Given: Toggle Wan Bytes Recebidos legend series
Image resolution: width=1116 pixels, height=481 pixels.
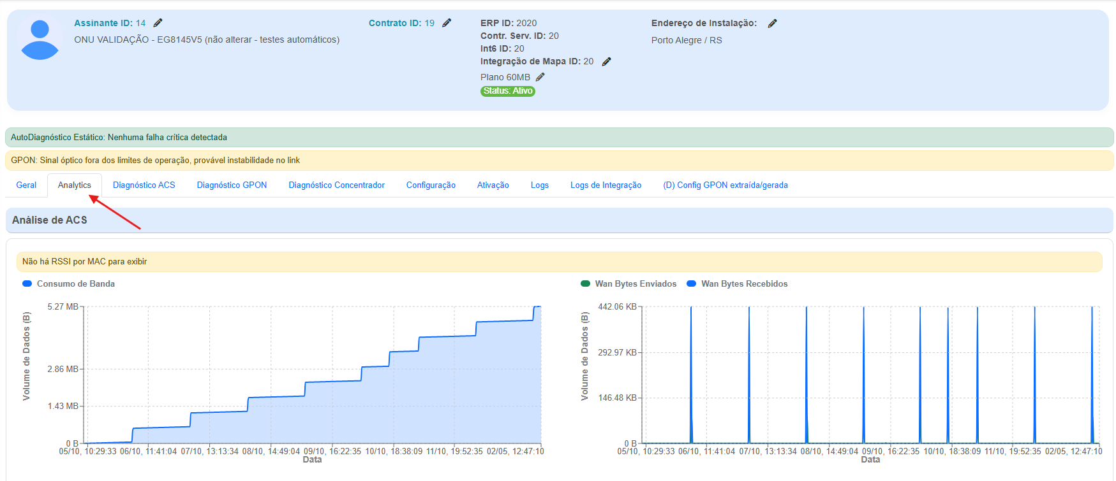Looking at the screenshot, I should pos(737,284).
